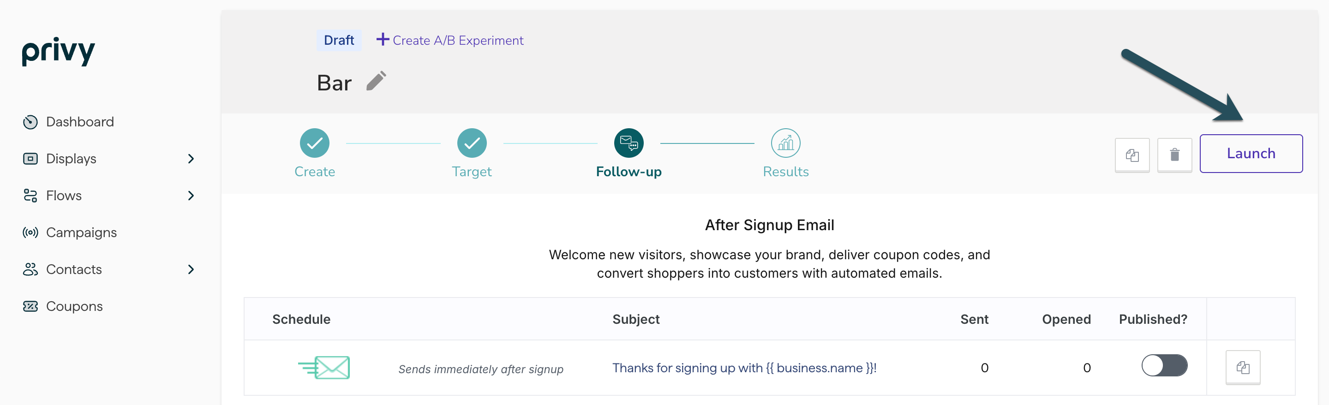Click the pencil icon to rename Bar

(x=376, y=81)
